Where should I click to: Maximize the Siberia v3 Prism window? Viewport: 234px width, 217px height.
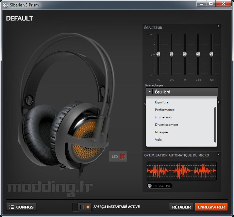(211, 4)
